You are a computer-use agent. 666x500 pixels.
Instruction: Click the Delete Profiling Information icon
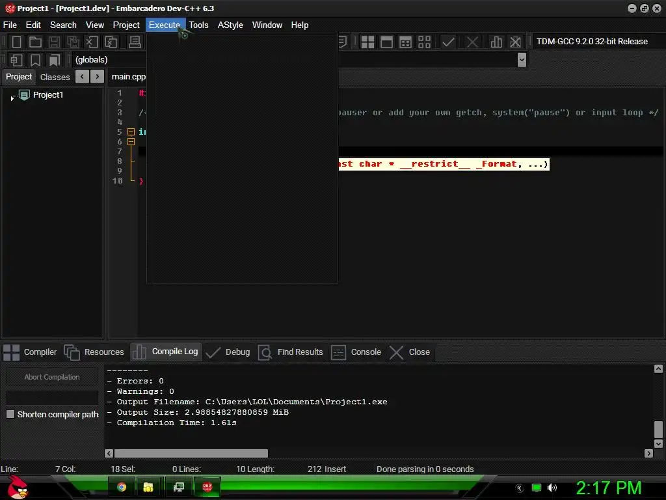515,42
